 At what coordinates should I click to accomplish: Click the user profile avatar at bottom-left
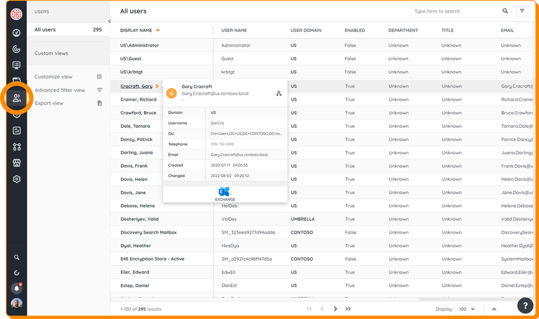pos(17,303)
